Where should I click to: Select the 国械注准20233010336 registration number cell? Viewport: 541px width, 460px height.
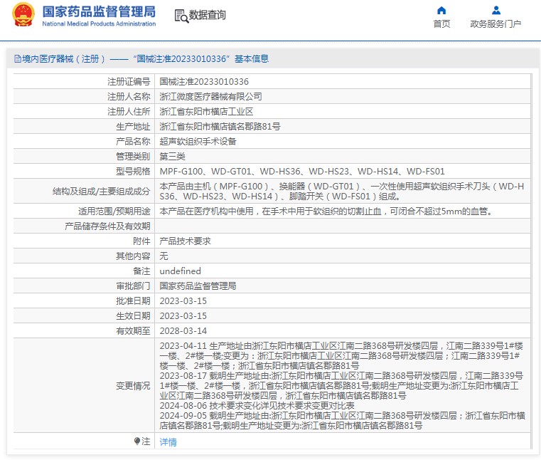point(204,82)
